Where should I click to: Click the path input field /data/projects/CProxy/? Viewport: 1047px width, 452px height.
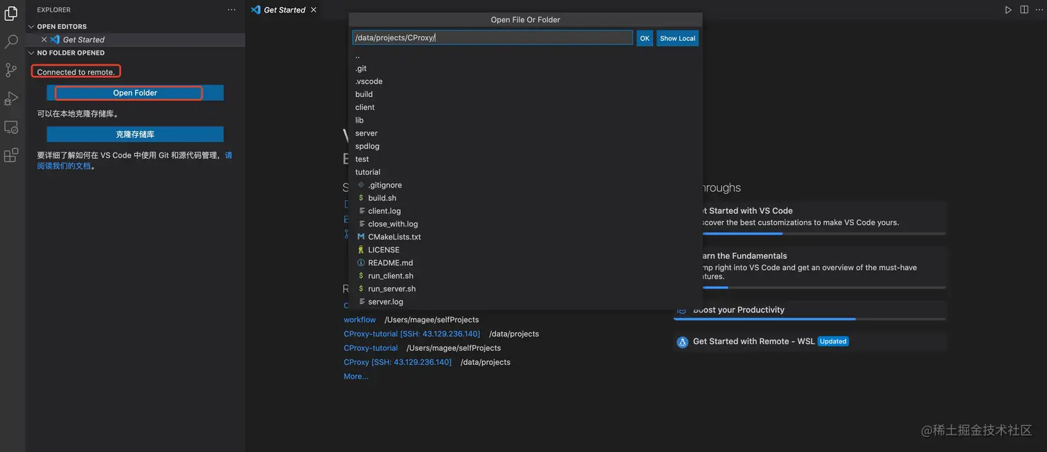coord(492,38)
